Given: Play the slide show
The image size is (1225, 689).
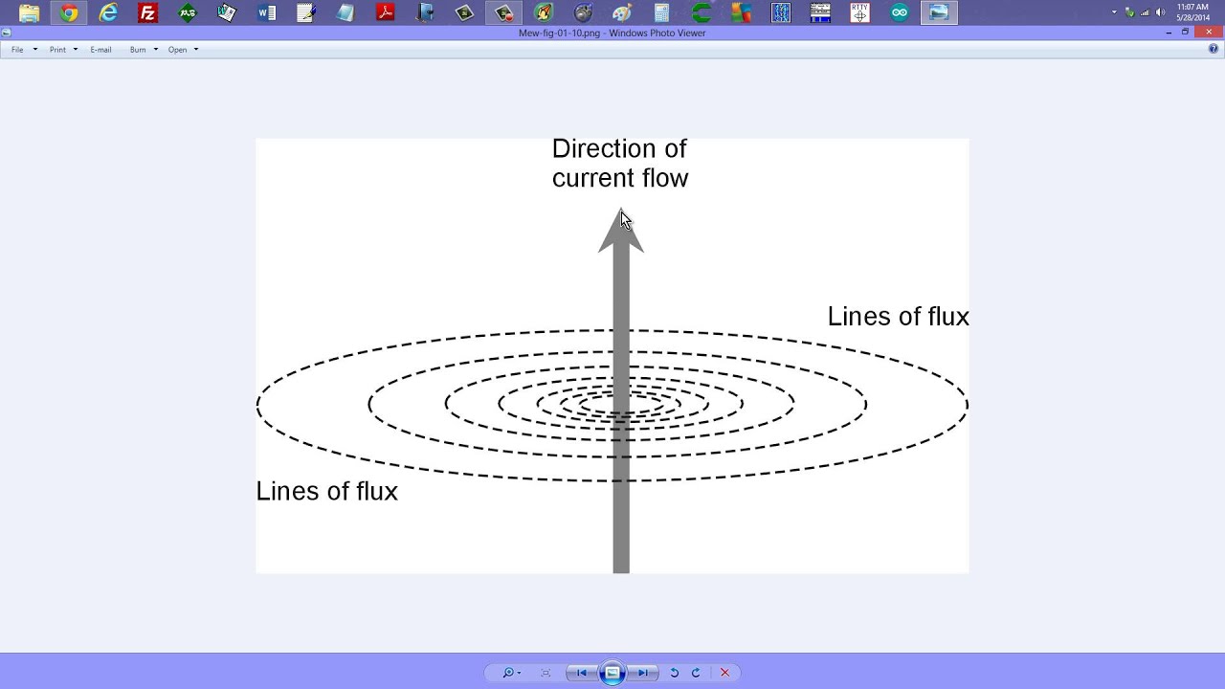Looking at the screenshot, I should point(612,673).
